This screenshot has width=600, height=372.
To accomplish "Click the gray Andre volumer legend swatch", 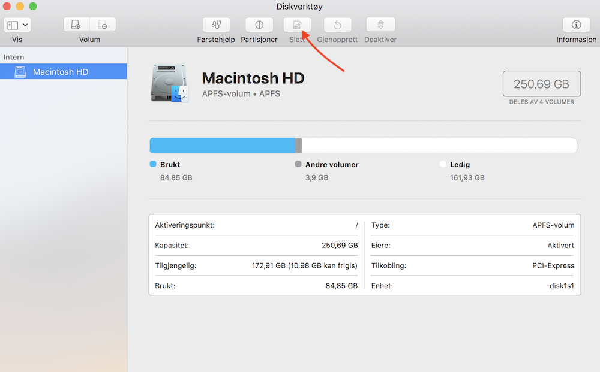I will point(298,164).
